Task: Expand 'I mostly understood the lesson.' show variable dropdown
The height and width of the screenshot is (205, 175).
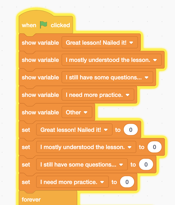Action: pos(155,60)
